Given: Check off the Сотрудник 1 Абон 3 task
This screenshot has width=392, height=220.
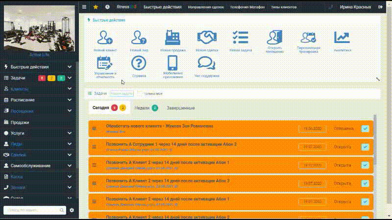Looking at the screenshot, I should click(x=365, y=147).
